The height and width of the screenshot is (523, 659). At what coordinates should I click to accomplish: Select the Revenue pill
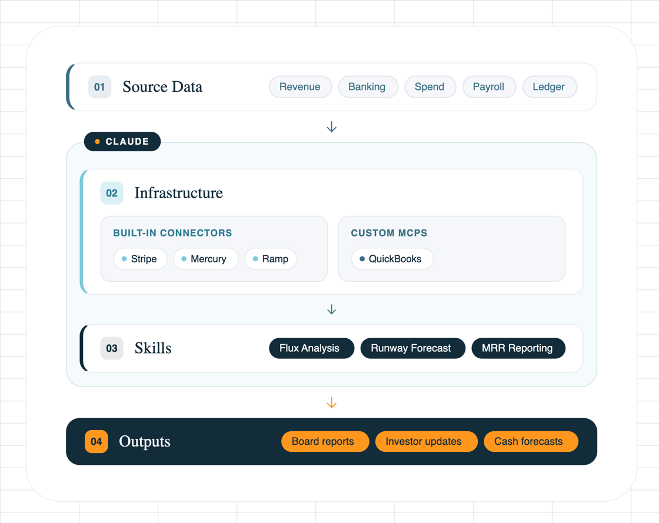[300, 87]
